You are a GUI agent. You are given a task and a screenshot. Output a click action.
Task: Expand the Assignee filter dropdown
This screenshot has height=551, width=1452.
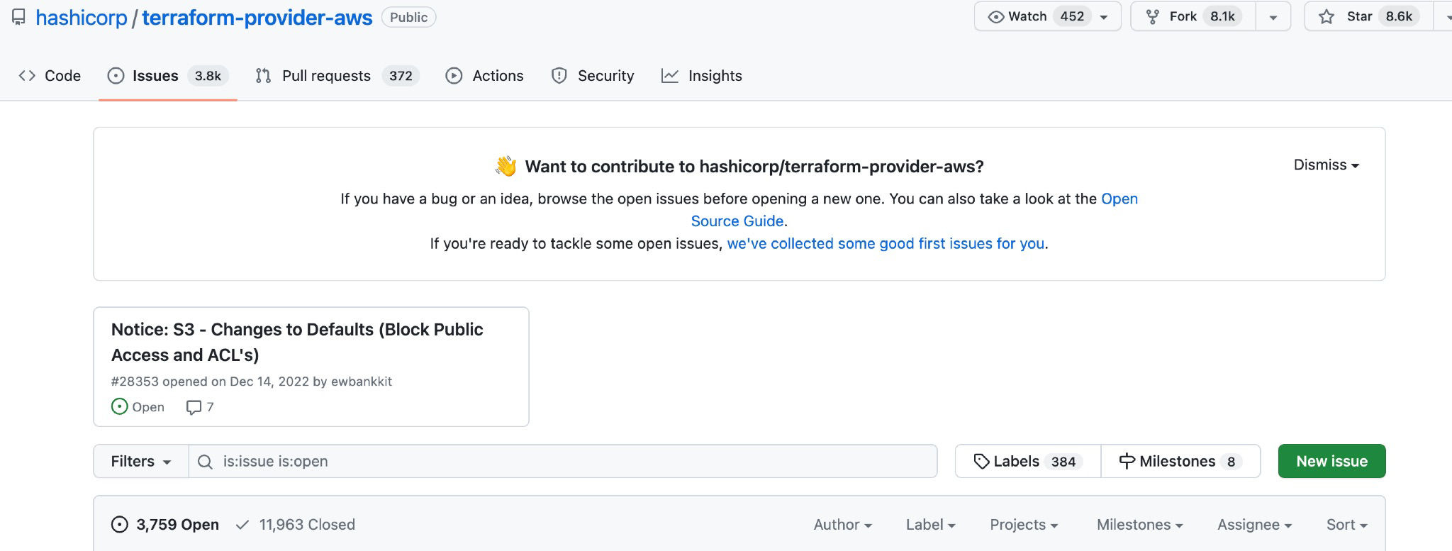tap(1254, 525)
